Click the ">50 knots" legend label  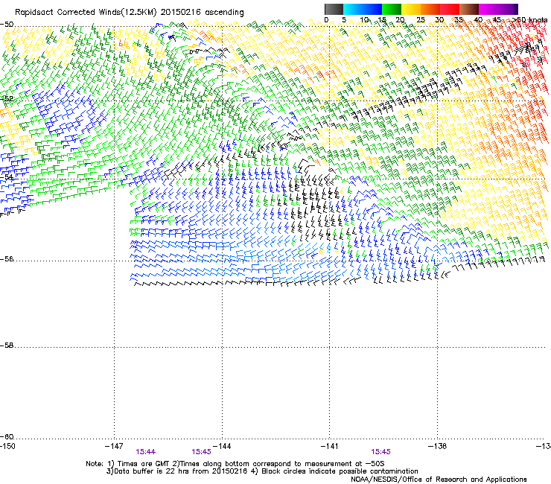tap(530, 20)
